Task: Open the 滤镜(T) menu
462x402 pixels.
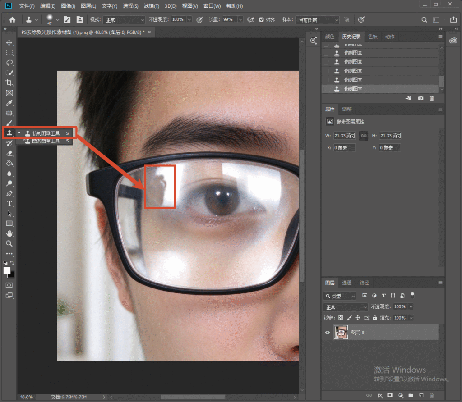Action: pyautogui.click(x=152, y=6)
